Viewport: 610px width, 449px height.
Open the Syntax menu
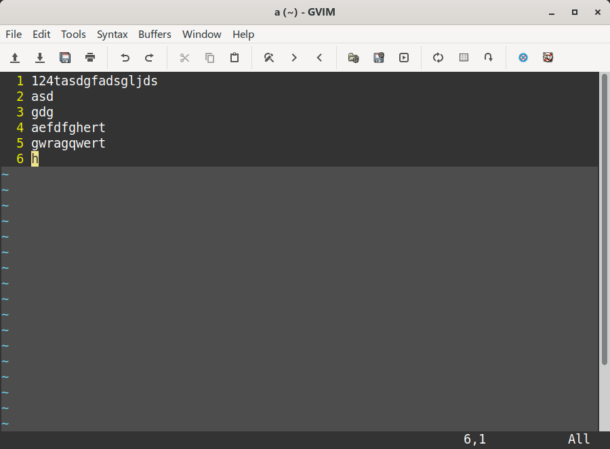point(112,35)
